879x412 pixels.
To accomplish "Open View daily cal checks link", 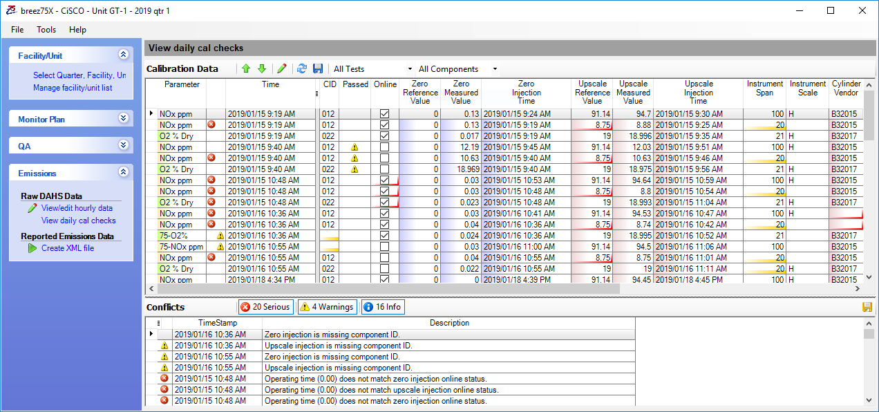I will [x=79, y=221].
